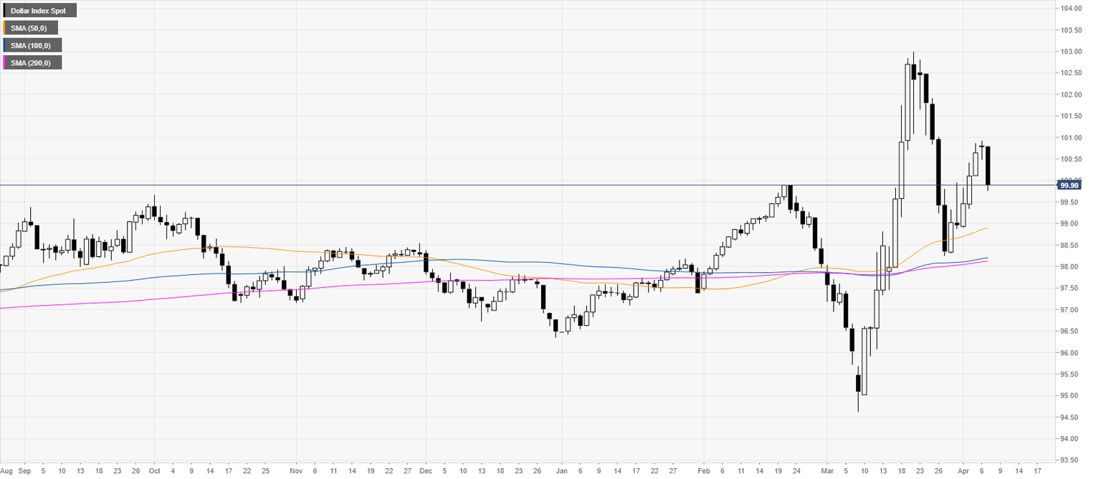The image size is (1101, 479).
Task: Select the Oct label on the date axis
Action: [153, 473]
